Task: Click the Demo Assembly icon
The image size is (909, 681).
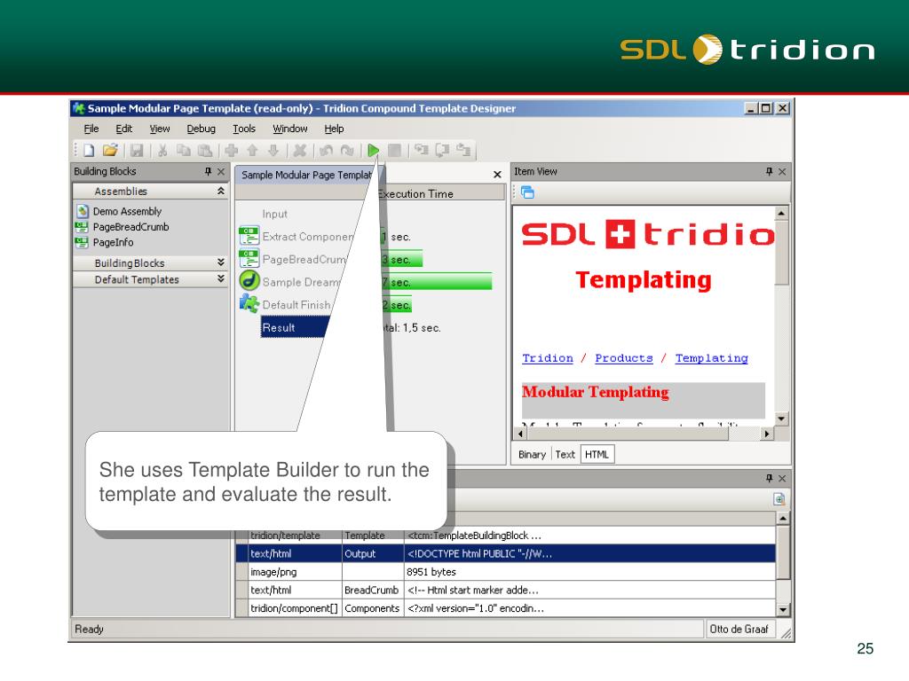Action: point(83,211)
